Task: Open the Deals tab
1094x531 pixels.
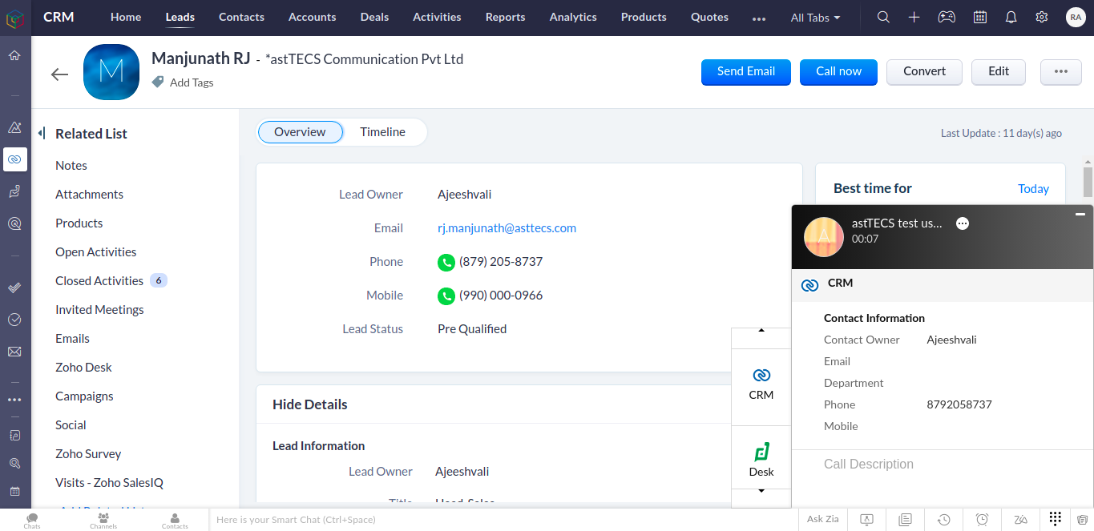Action: tap(374, 17)
